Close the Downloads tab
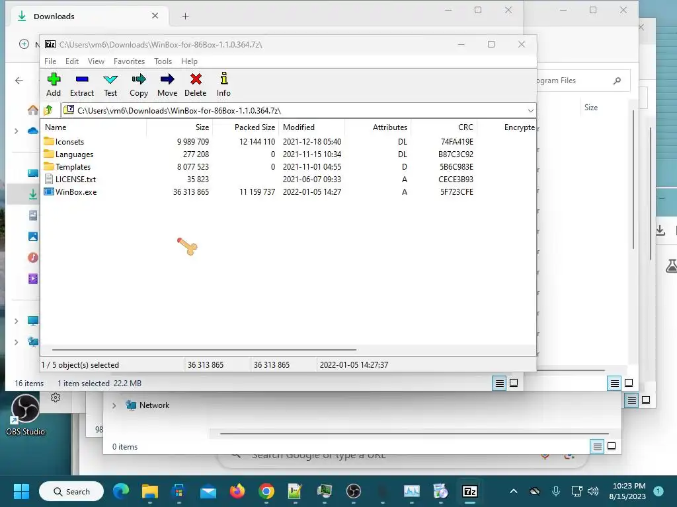 click(155, 16)
